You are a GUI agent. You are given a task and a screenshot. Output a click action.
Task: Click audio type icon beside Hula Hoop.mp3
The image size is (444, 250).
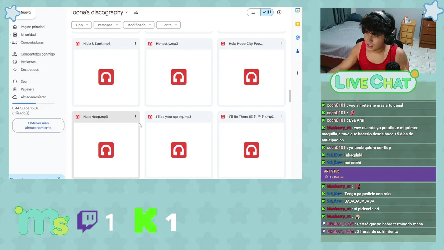point(77,117)
